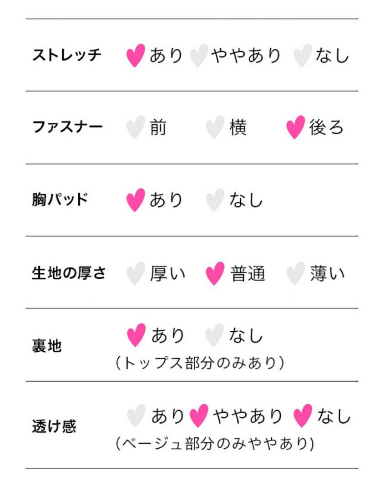Click pink heart for 裏地 あり
Viewport: 369px width, 492px height.
click(x=136, y=335)
